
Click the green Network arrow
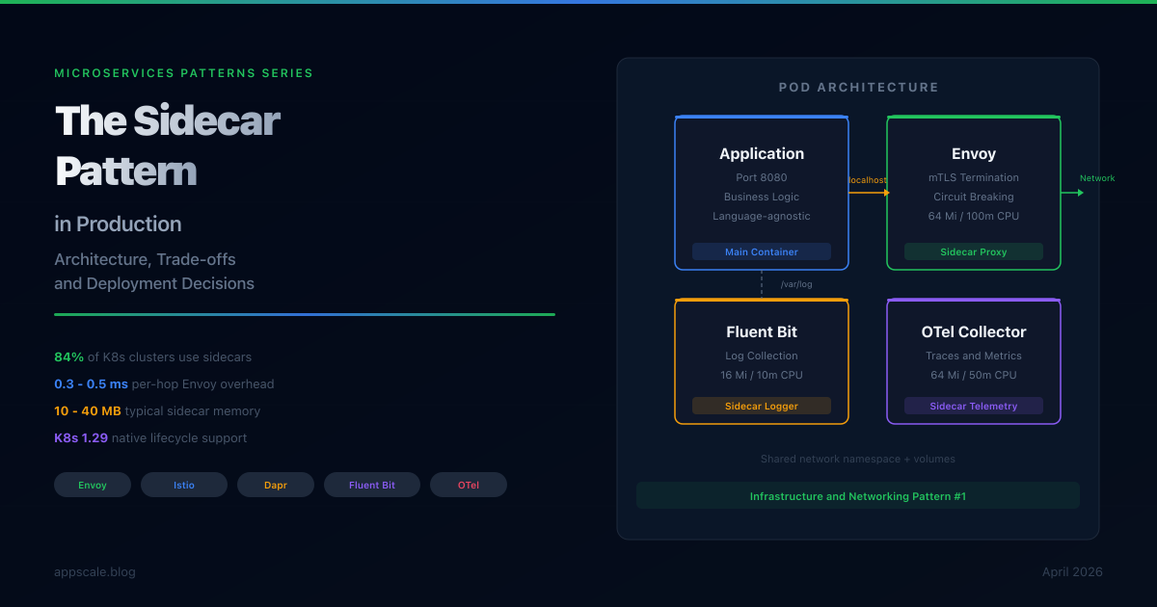[x=1072, y=192]
